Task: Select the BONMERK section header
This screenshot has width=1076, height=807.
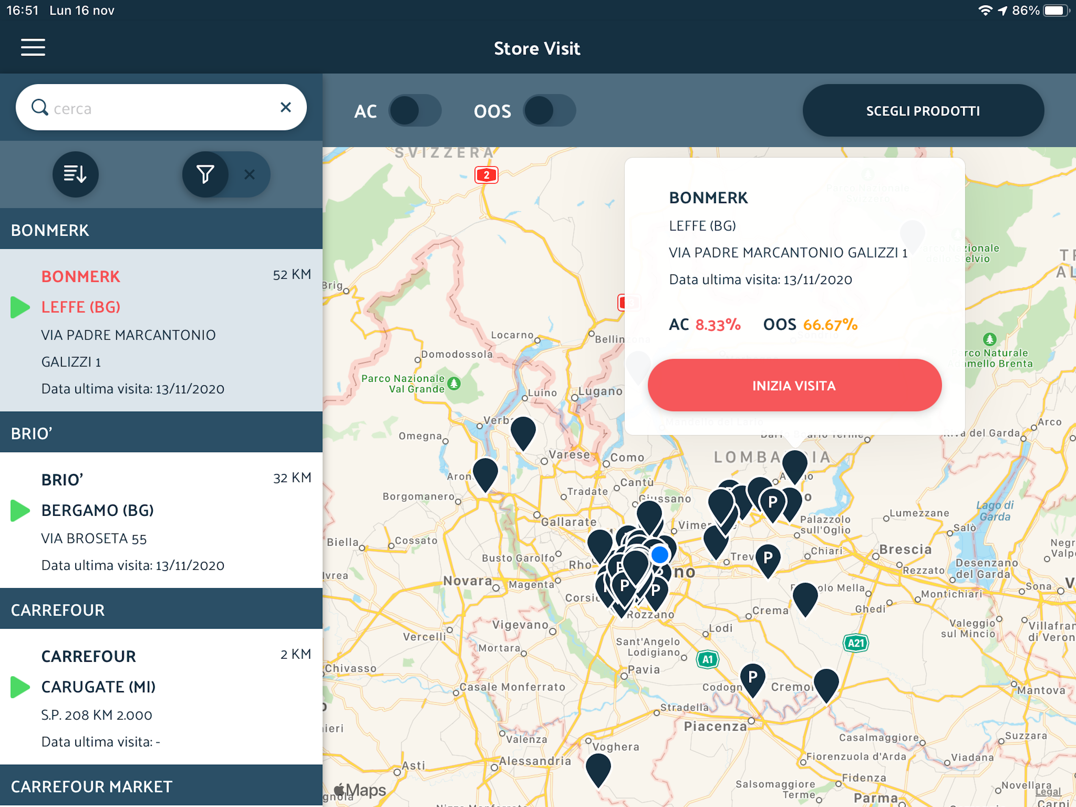Action: point(161,229)
